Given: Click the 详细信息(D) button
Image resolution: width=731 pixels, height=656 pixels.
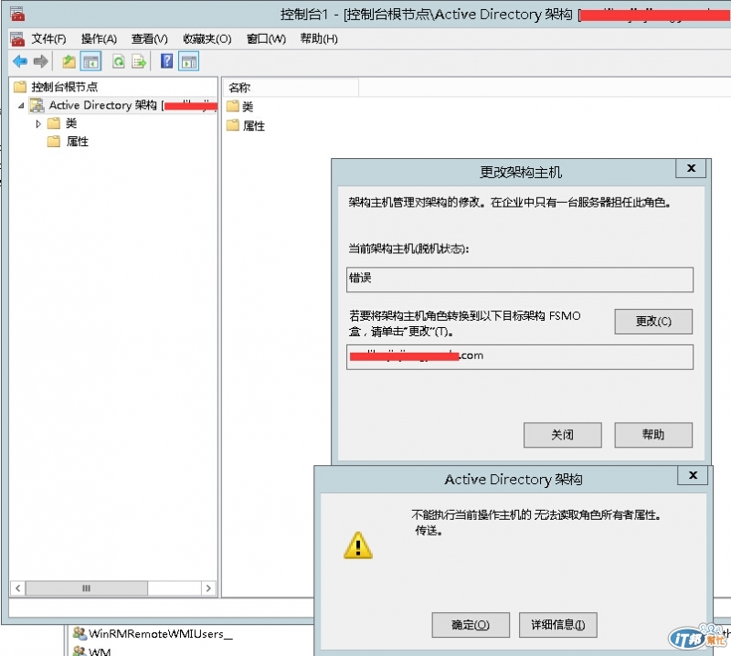Looking at the screenshot, I should click(558, 625).
